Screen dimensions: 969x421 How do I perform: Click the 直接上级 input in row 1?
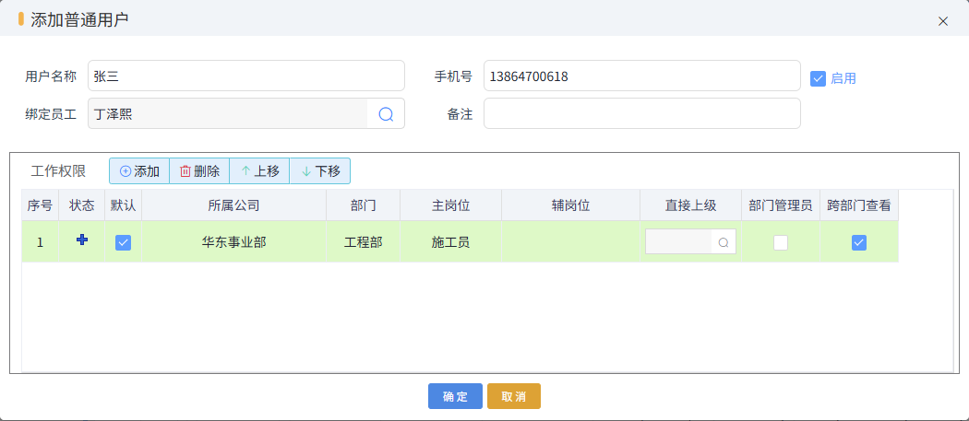point(678,242)
